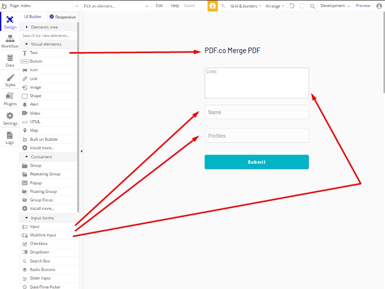This screenshot has width=385, height=289.
Task: Open the Grid & borders dropdown
Action: [246, 6]
